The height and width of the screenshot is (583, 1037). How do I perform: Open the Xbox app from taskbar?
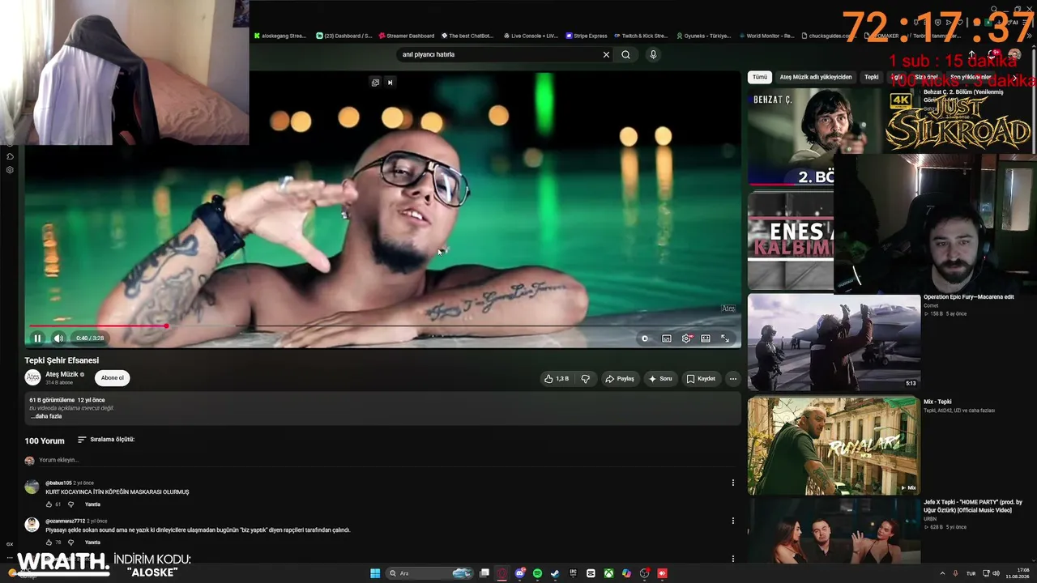point(608,573)
